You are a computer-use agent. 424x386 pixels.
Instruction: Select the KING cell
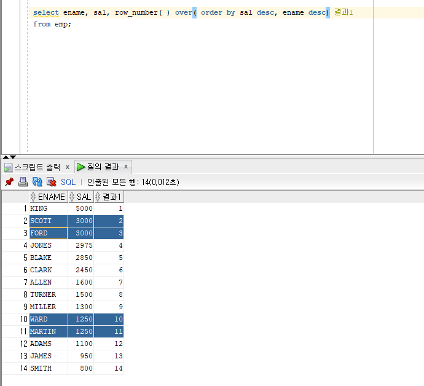coord(49,208)
